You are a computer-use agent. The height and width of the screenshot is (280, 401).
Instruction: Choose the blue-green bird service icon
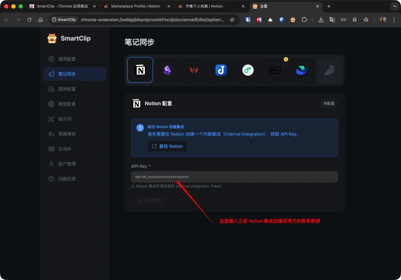pos(302,70)
